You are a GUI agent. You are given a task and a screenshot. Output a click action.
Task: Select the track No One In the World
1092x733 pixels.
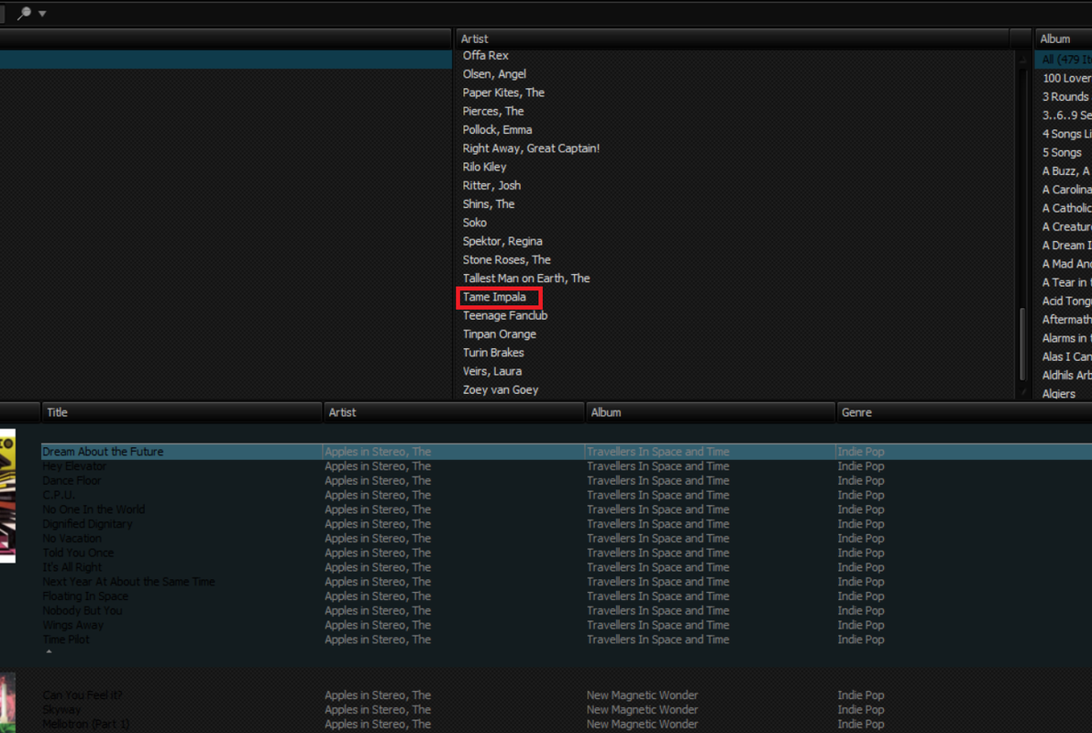(x=94, y=509)
